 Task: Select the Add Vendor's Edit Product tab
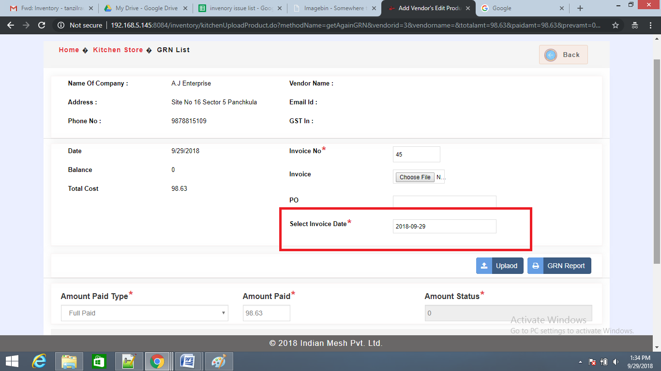[428, 8]
